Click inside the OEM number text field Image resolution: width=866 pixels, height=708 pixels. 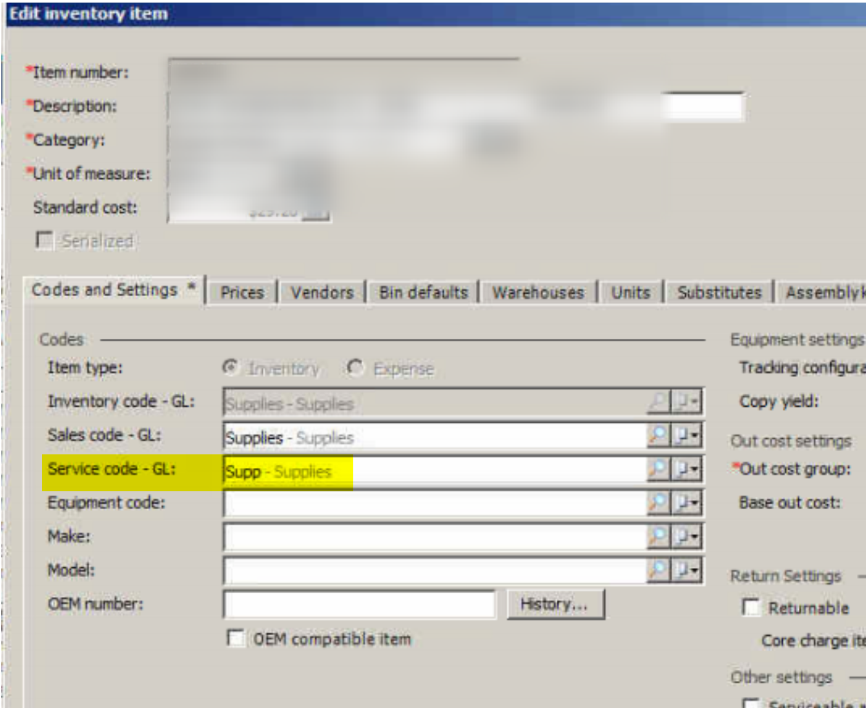click(x=359, y=604)
